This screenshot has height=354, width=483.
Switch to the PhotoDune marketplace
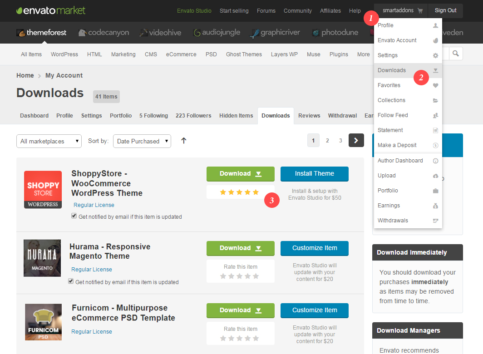click(335, 32)
